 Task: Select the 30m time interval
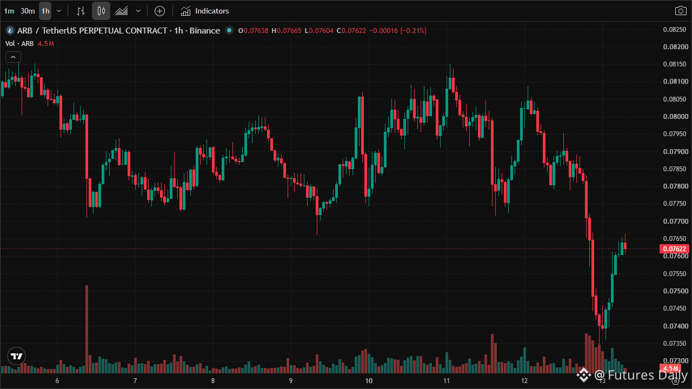tap(28, 11)
